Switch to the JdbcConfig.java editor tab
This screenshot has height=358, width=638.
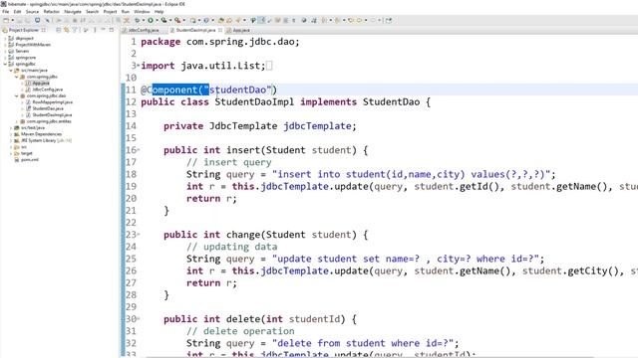tap(144, 30)
